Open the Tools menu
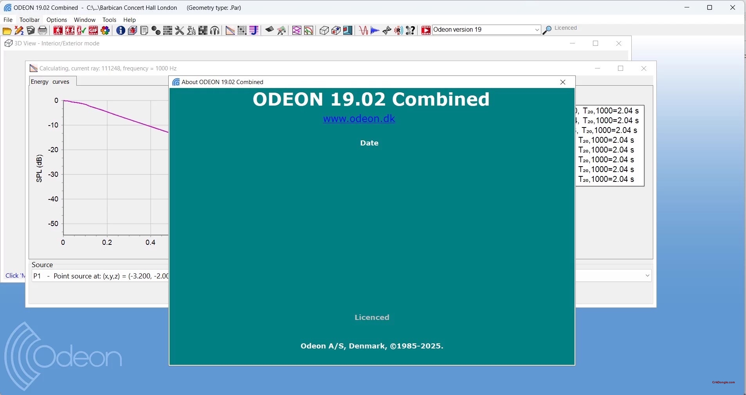The image size is (746, 395). click(x=109, y=20)
